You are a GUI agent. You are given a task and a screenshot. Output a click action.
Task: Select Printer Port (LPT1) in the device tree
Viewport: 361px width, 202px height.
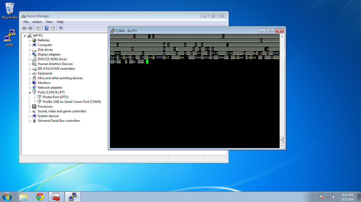[55, 97]
